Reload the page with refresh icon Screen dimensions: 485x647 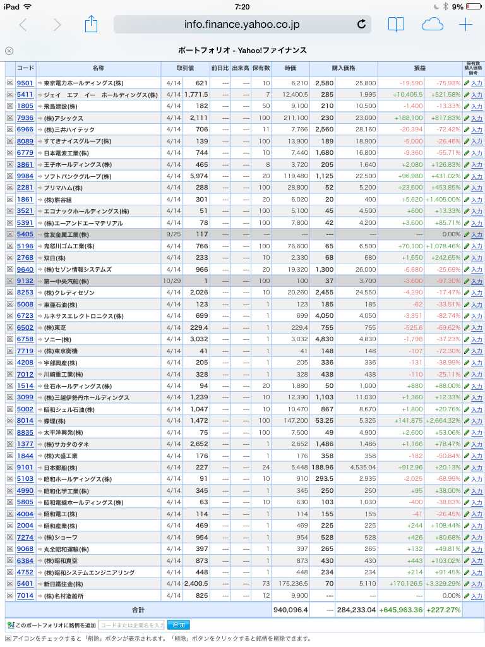361,25
